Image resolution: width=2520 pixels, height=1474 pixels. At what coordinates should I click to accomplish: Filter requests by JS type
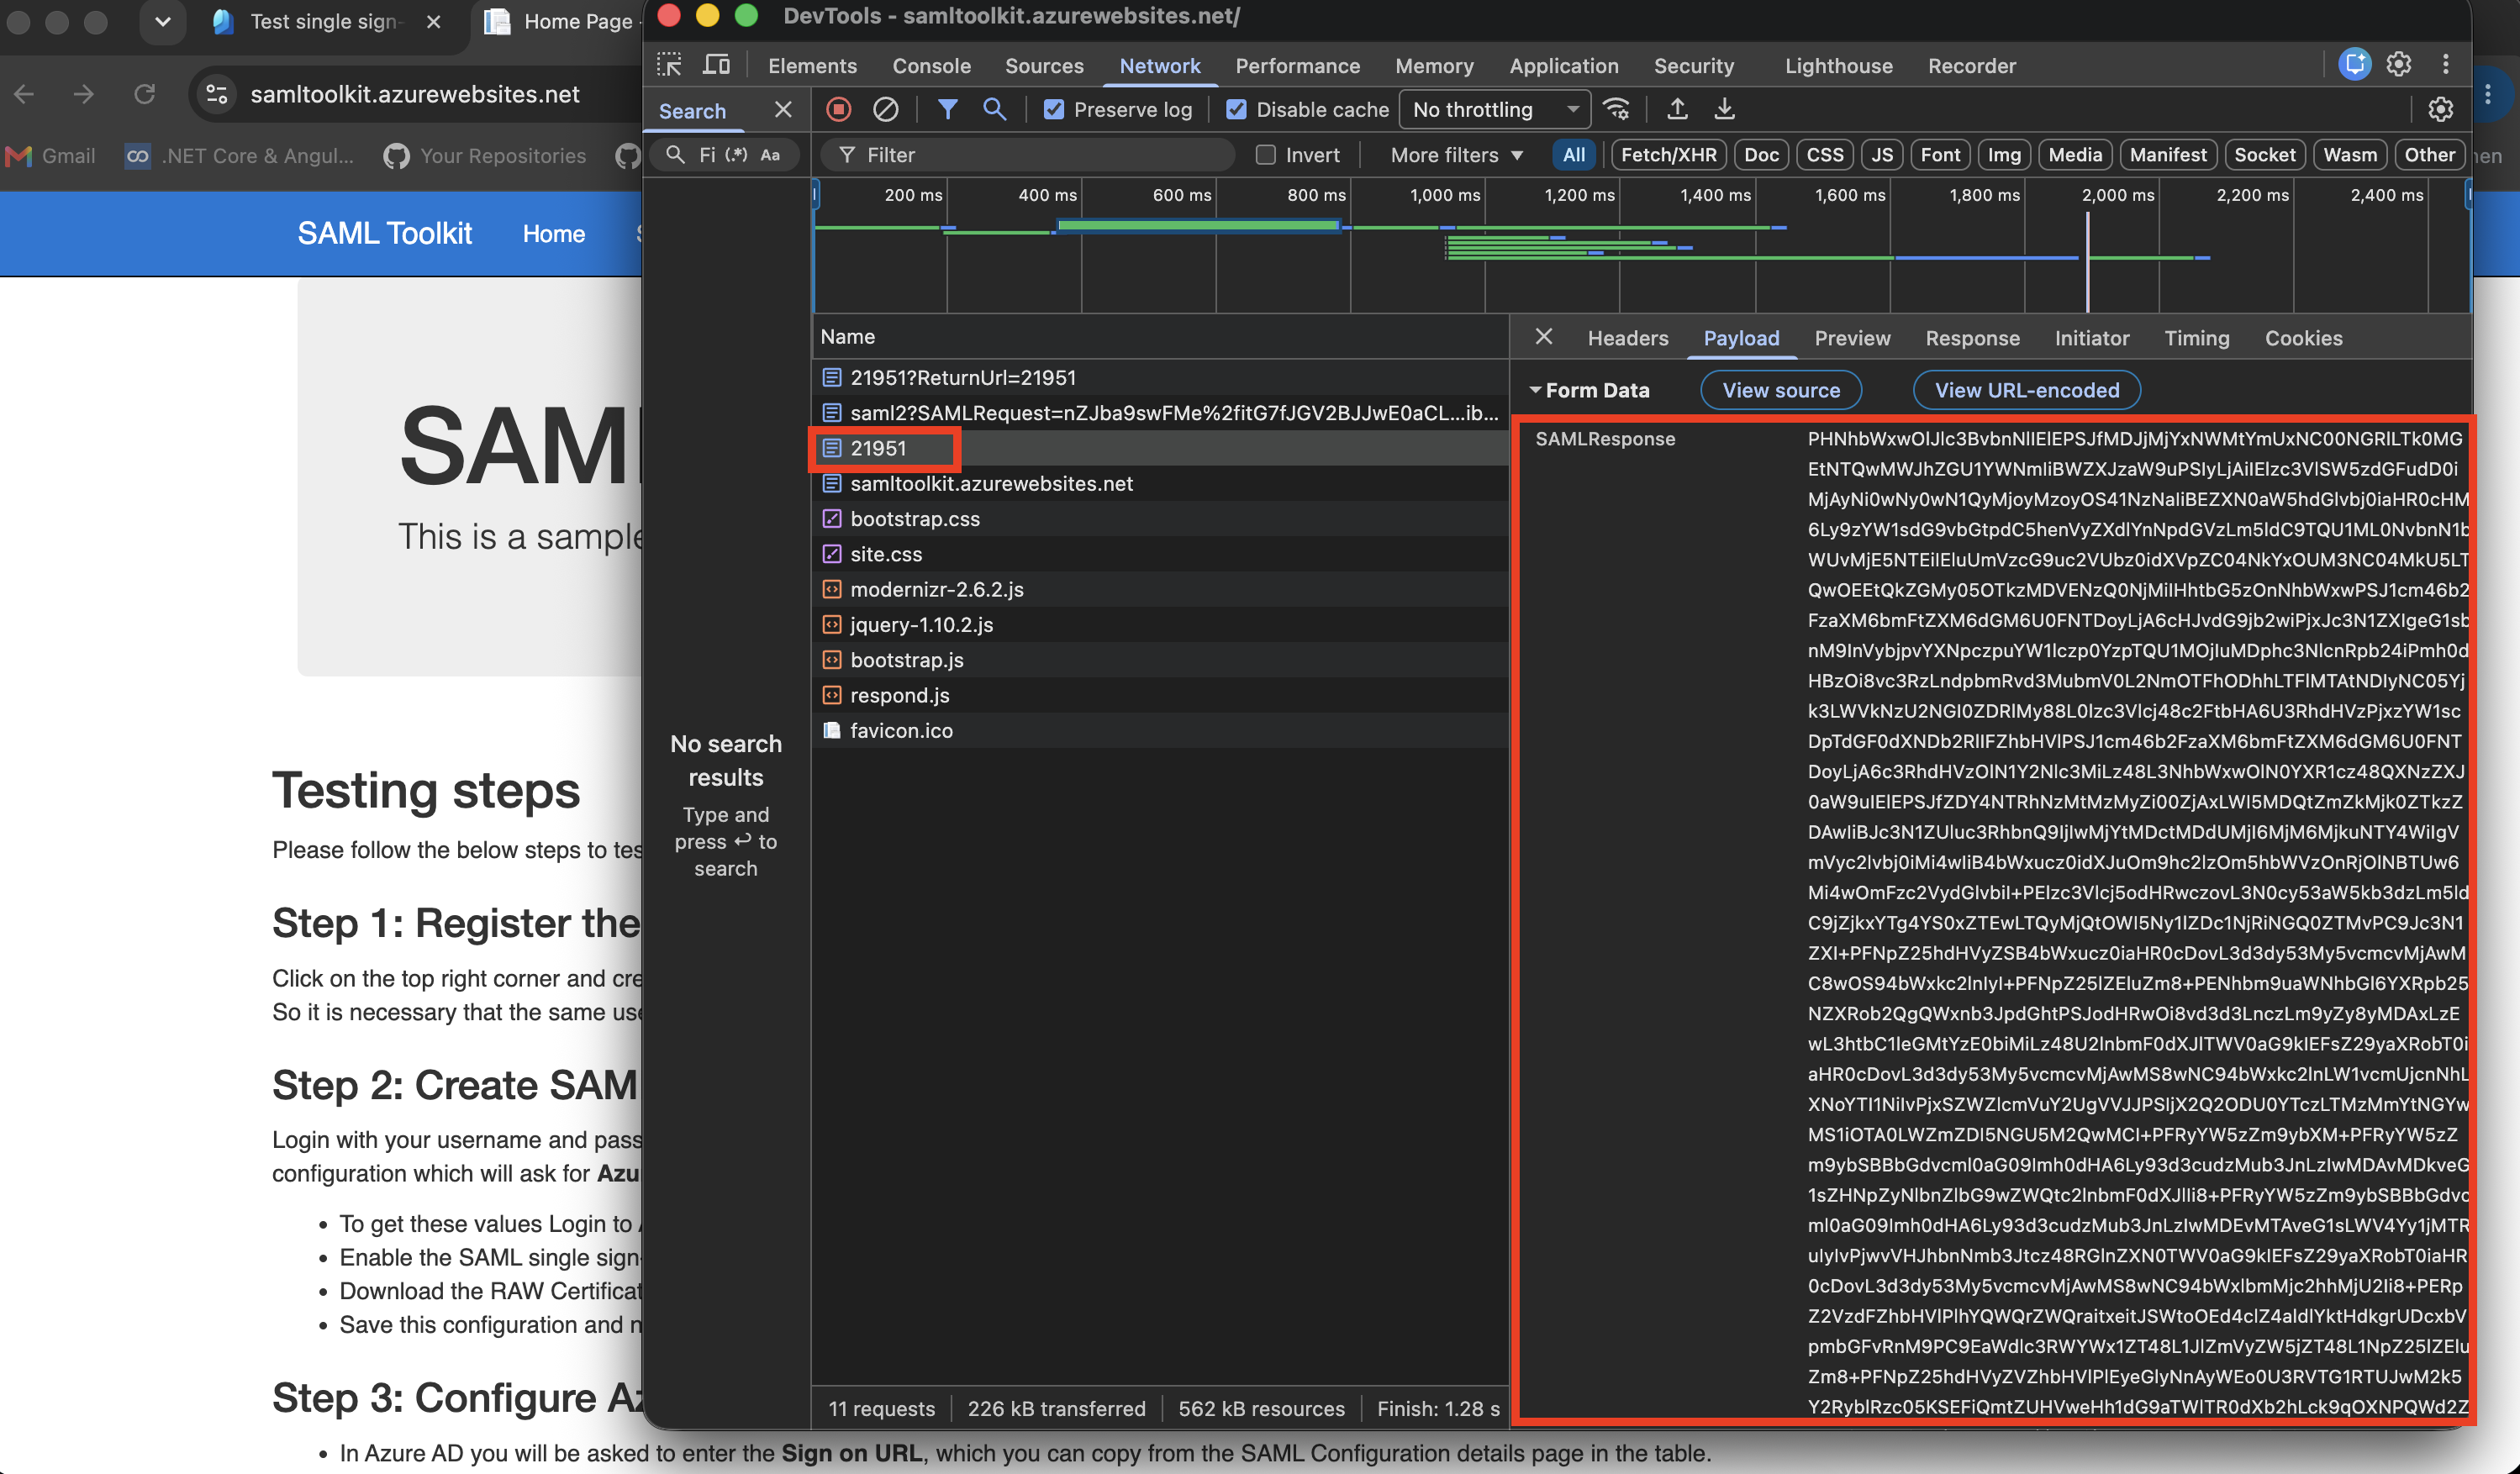tap(1881, 155)
